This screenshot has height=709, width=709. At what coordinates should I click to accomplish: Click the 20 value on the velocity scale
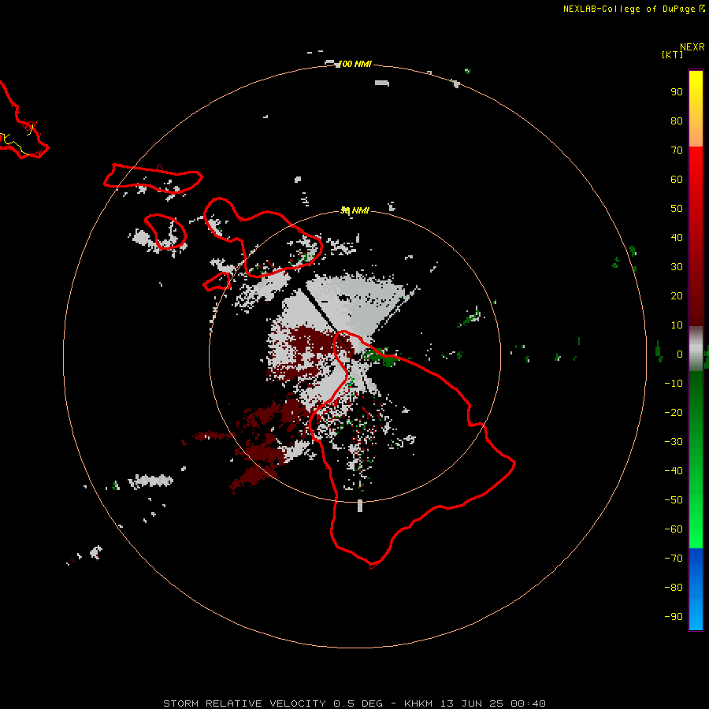pyautogui.click(x=677, y=296)
